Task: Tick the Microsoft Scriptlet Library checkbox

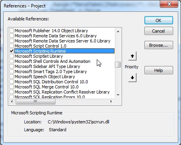Action: [x=11, y=56]
